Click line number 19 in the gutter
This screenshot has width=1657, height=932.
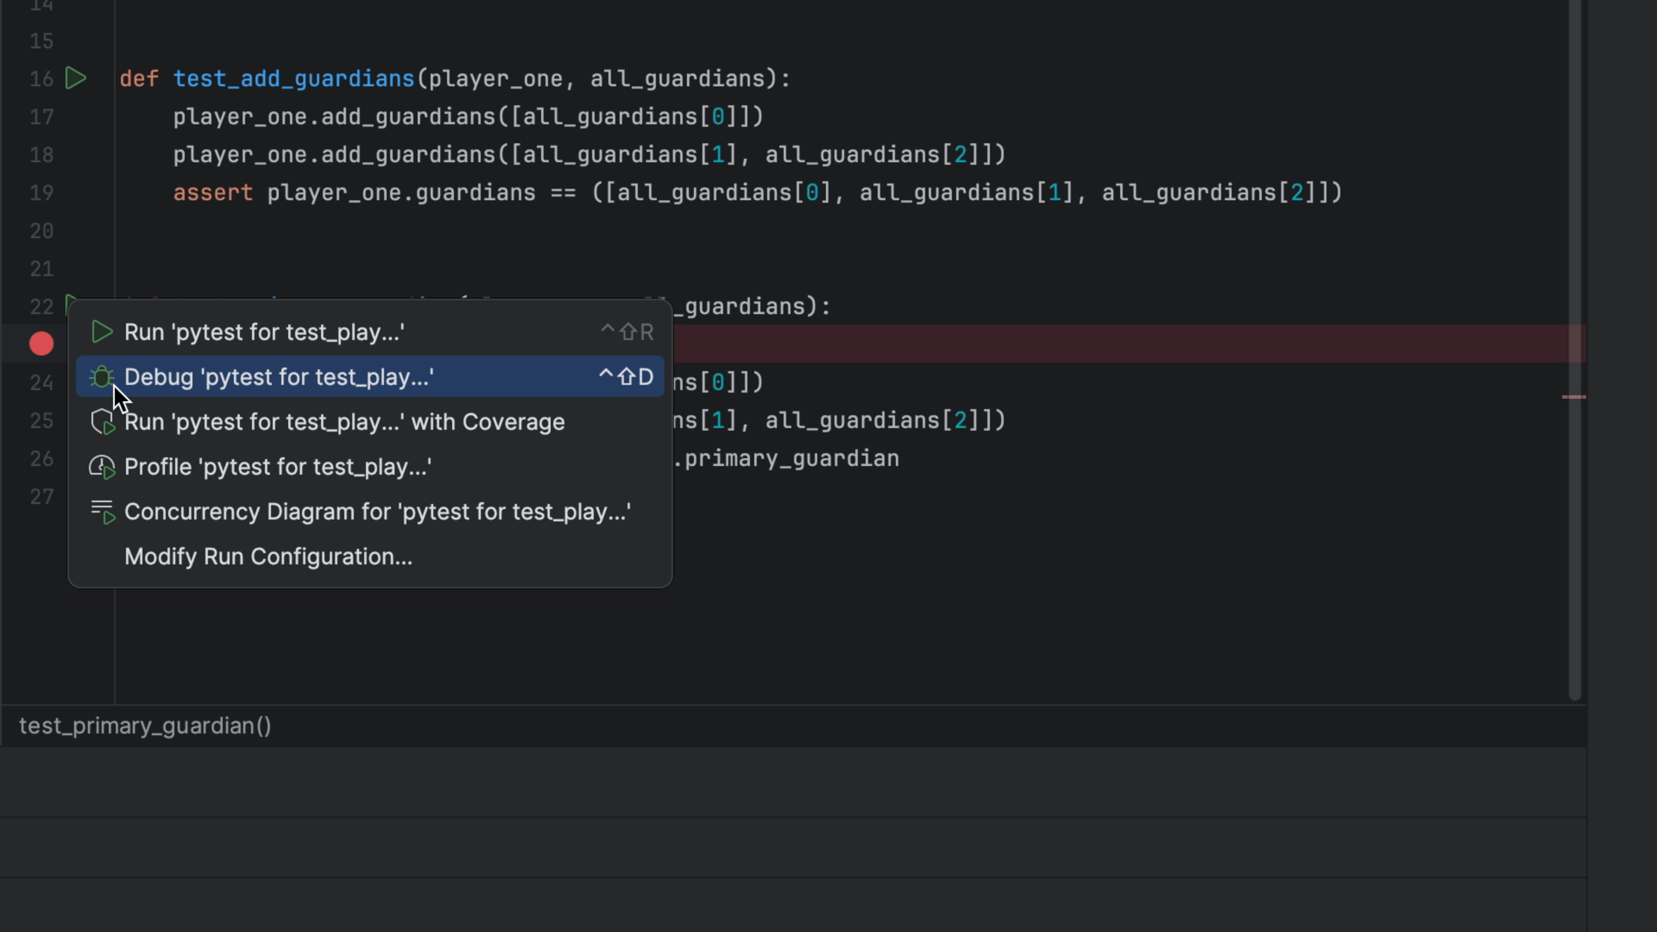(x=41, y=193)
